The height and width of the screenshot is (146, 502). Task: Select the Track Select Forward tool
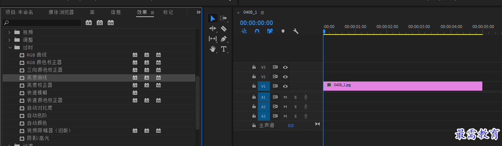223,18
